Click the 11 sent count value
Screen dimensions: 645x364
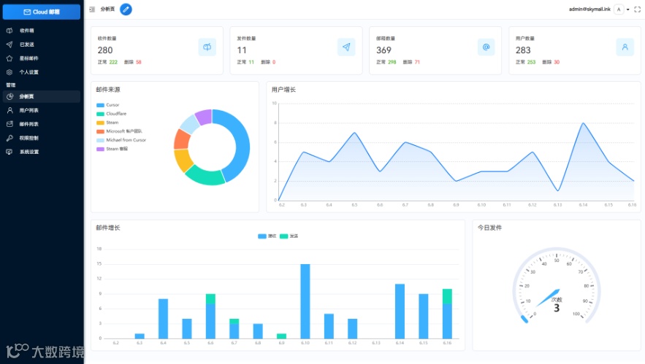(x=242, y=50)
